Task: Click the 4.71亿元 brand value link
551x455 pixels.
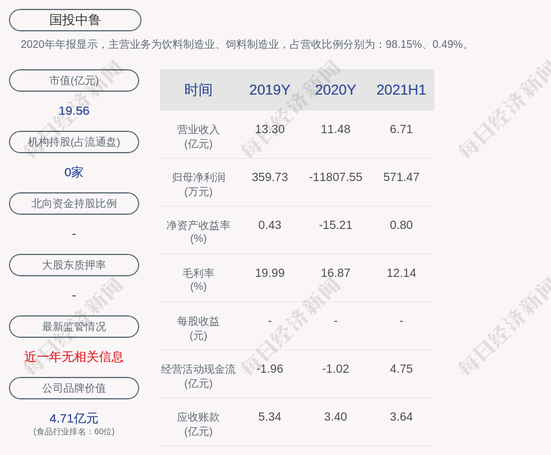Action: (73, 418)
